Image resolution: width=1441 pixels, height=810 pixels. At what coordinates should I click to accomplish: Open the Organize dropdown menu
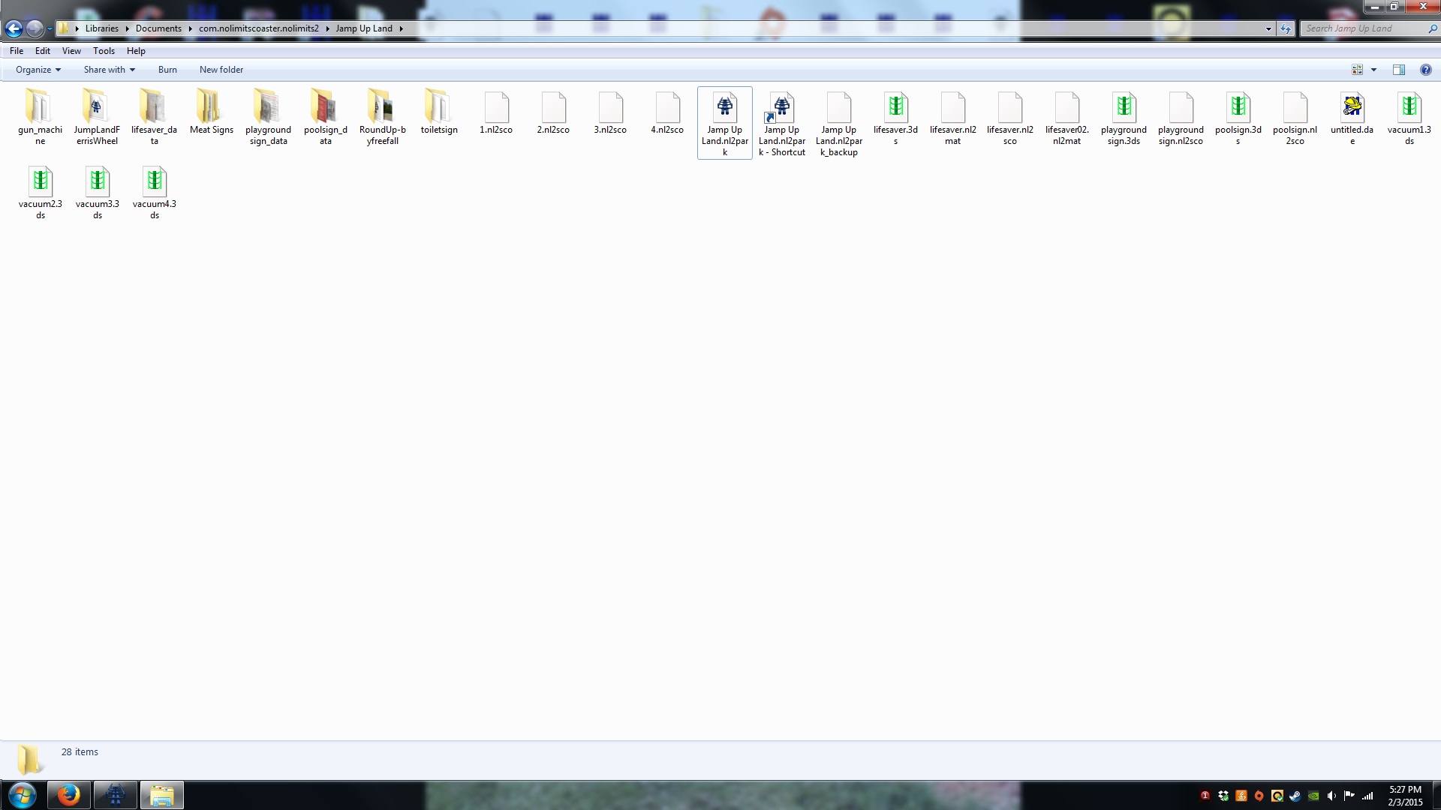38,70
